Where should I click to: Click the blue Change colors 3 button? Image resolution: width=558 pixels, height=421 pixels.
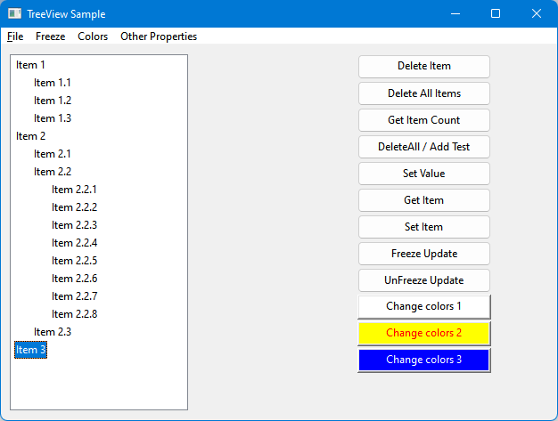423,360
